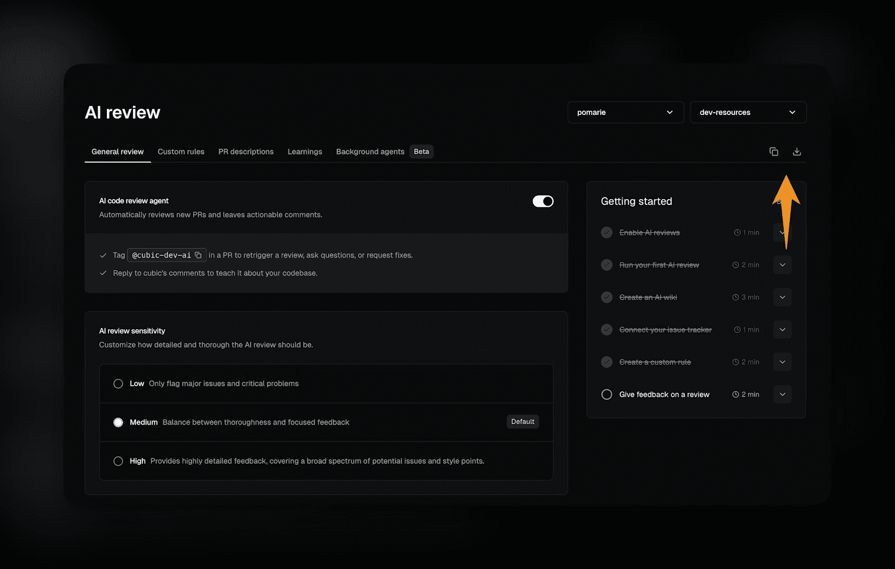Click the completed checkmark beside Enable AI reviews

click(606, 232)
